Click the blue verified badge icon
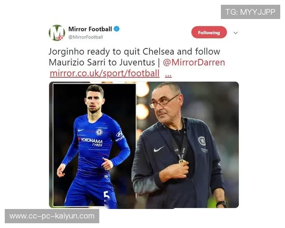This screenshot has width=285, height=228. pos(116,28)
